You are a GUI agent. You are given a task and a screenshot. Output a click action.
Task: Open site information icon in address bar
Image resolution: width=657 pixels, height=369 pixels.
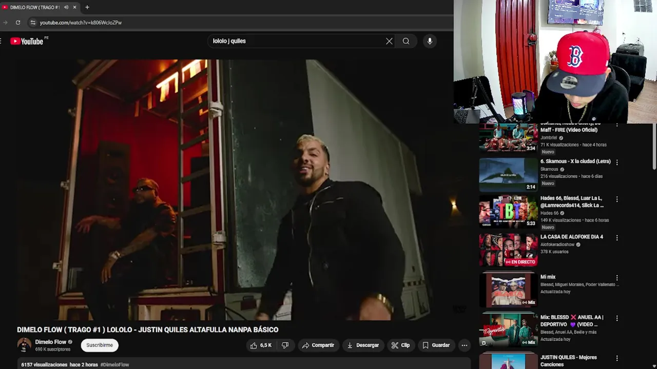(33, 23)
